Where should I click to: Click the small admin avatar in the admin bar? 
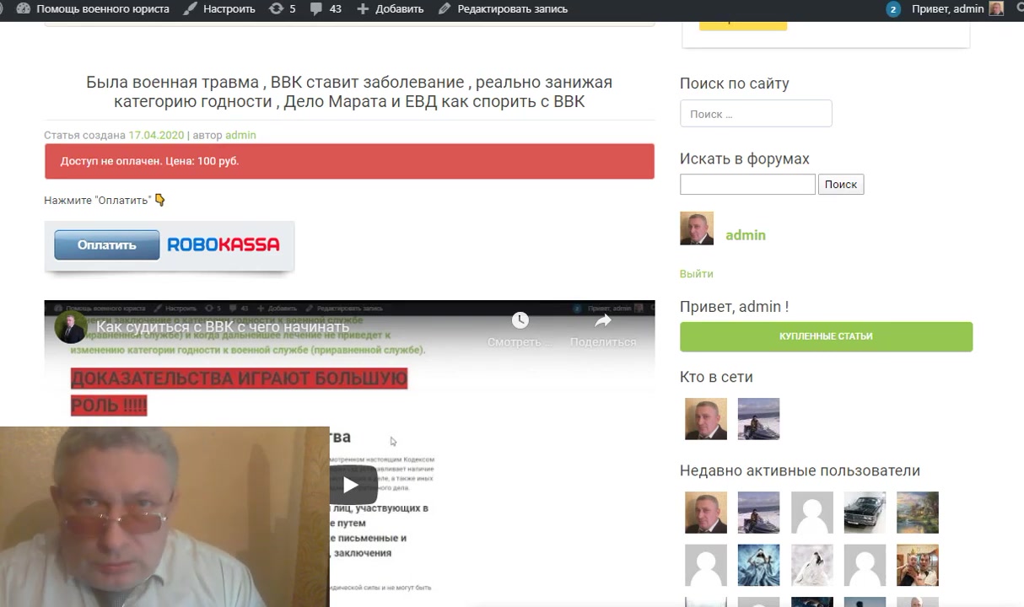click(x=996, y=9)
